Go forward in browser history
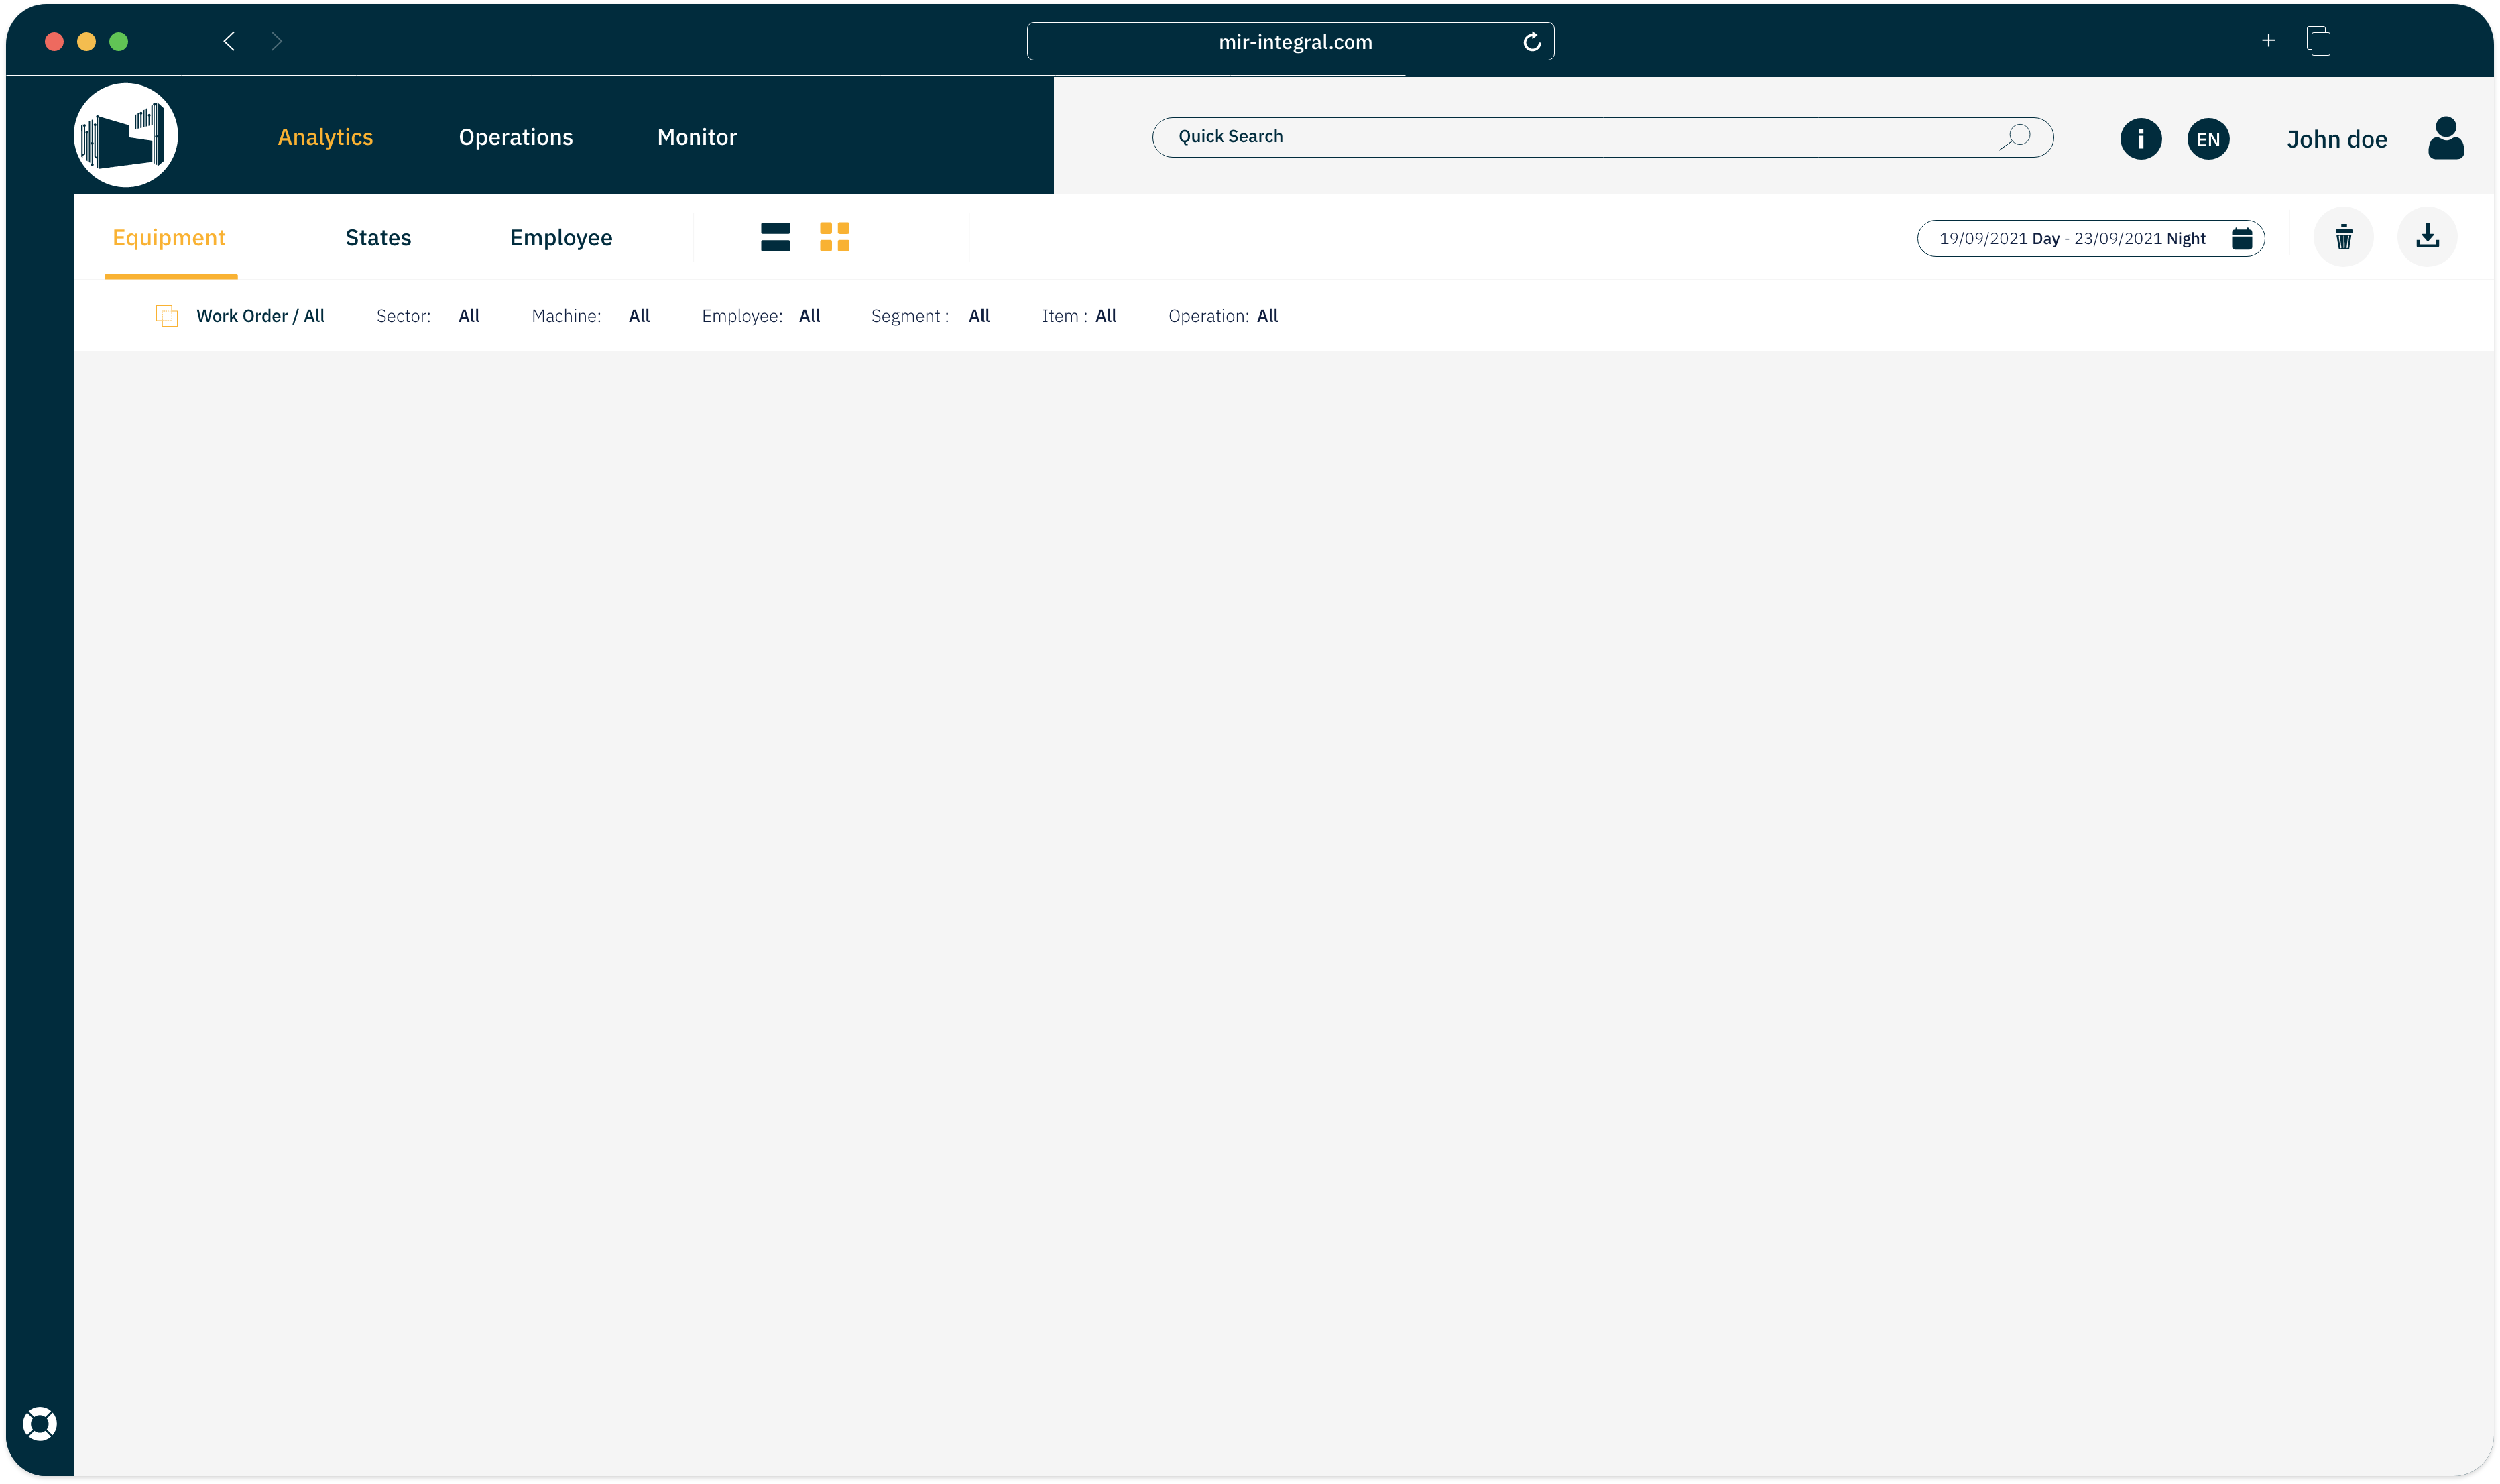This screenshot has height=1484, width=2500. point(277,41)
